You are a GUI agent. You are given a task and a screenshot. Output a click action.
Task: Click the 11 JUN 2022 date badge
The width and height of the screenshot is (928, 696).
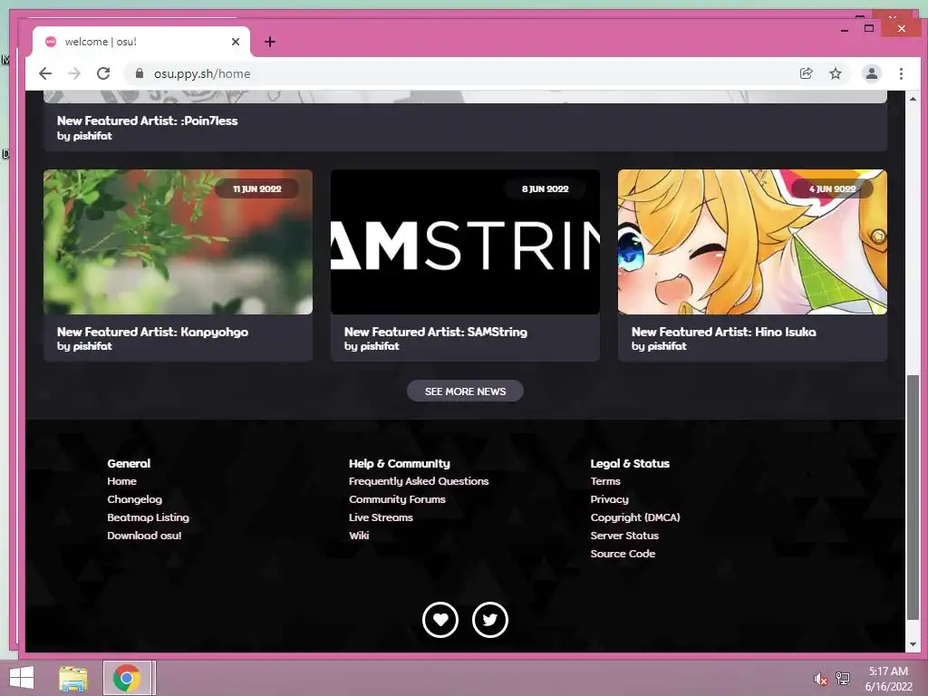coord(256,188)
